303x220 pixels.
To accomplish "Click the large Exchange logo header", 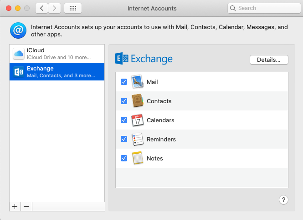I will 144,59.
